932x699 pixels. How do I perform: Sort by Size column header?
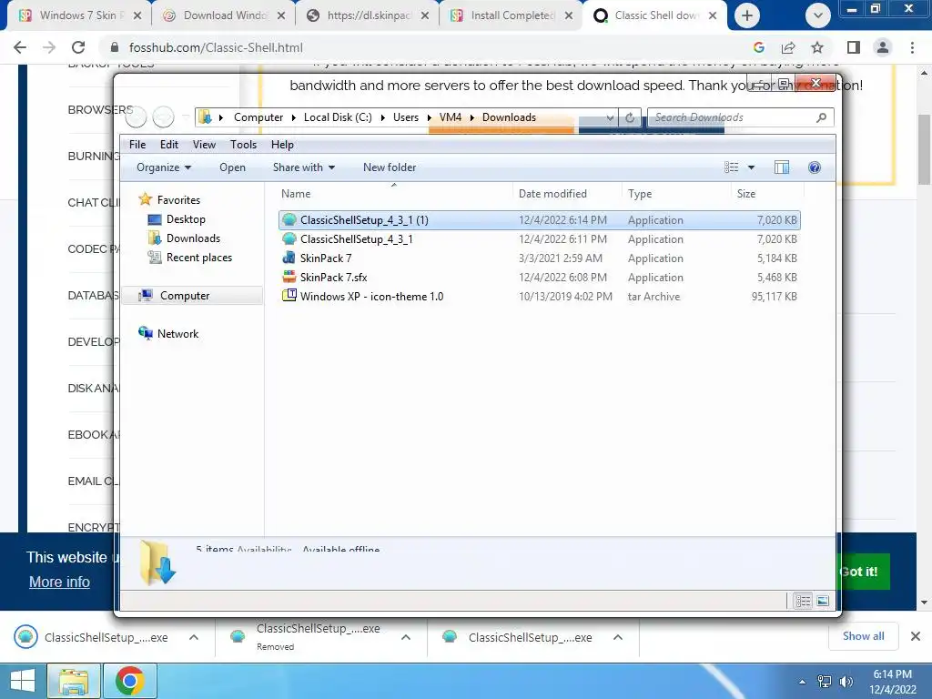click(x=766, y=194)
